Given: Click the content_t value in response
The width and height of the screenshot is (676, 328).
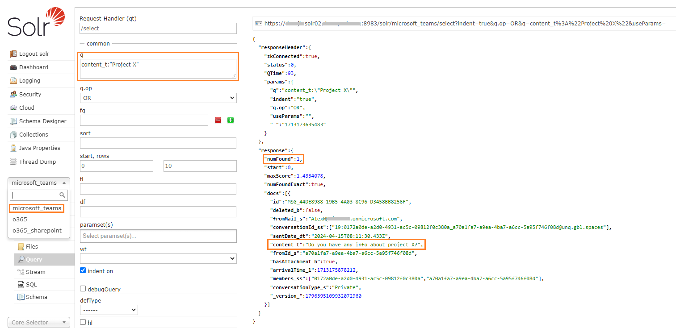Looking at the screenshot, I should coord(363,245).
